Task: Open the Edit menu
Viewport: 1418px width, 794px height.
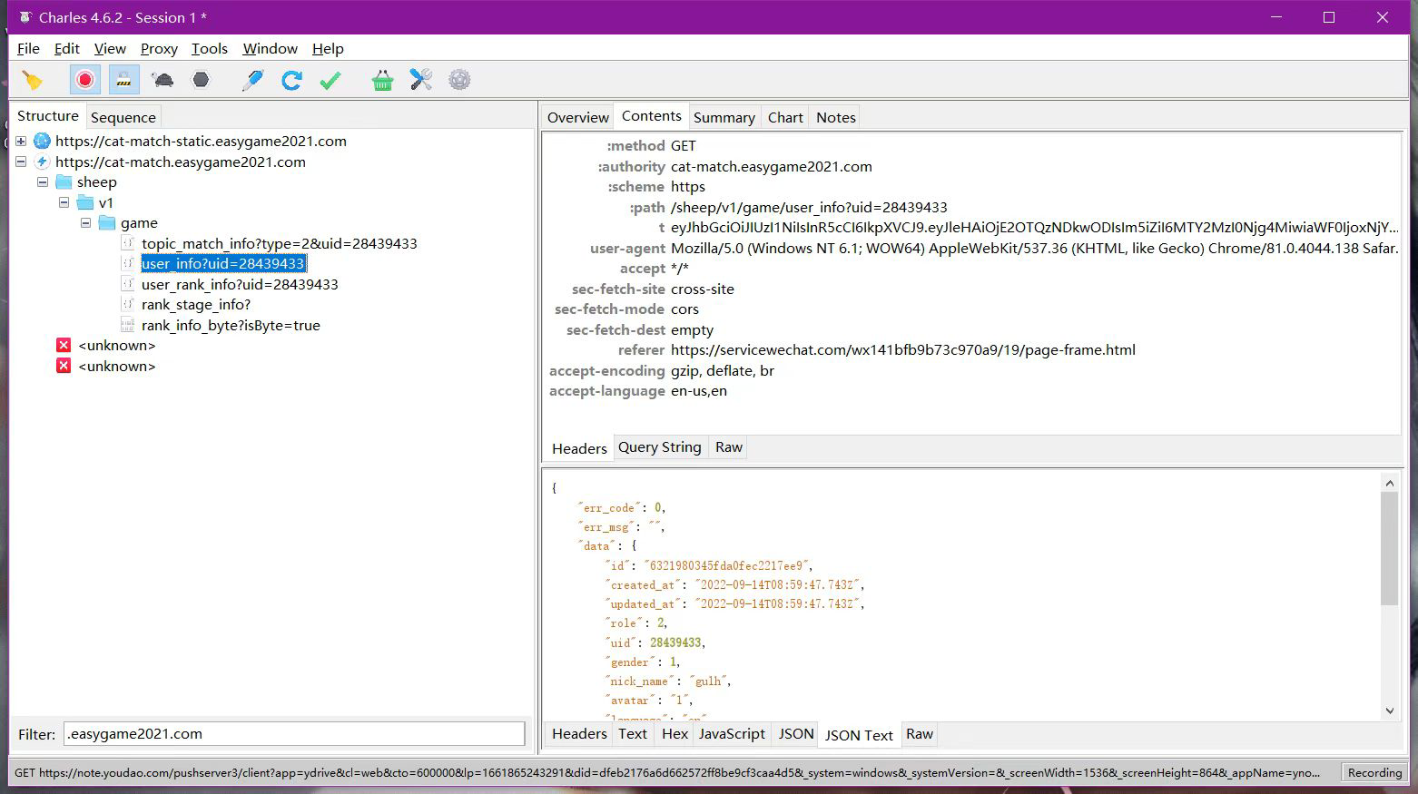Action: (x=67, y=49)
